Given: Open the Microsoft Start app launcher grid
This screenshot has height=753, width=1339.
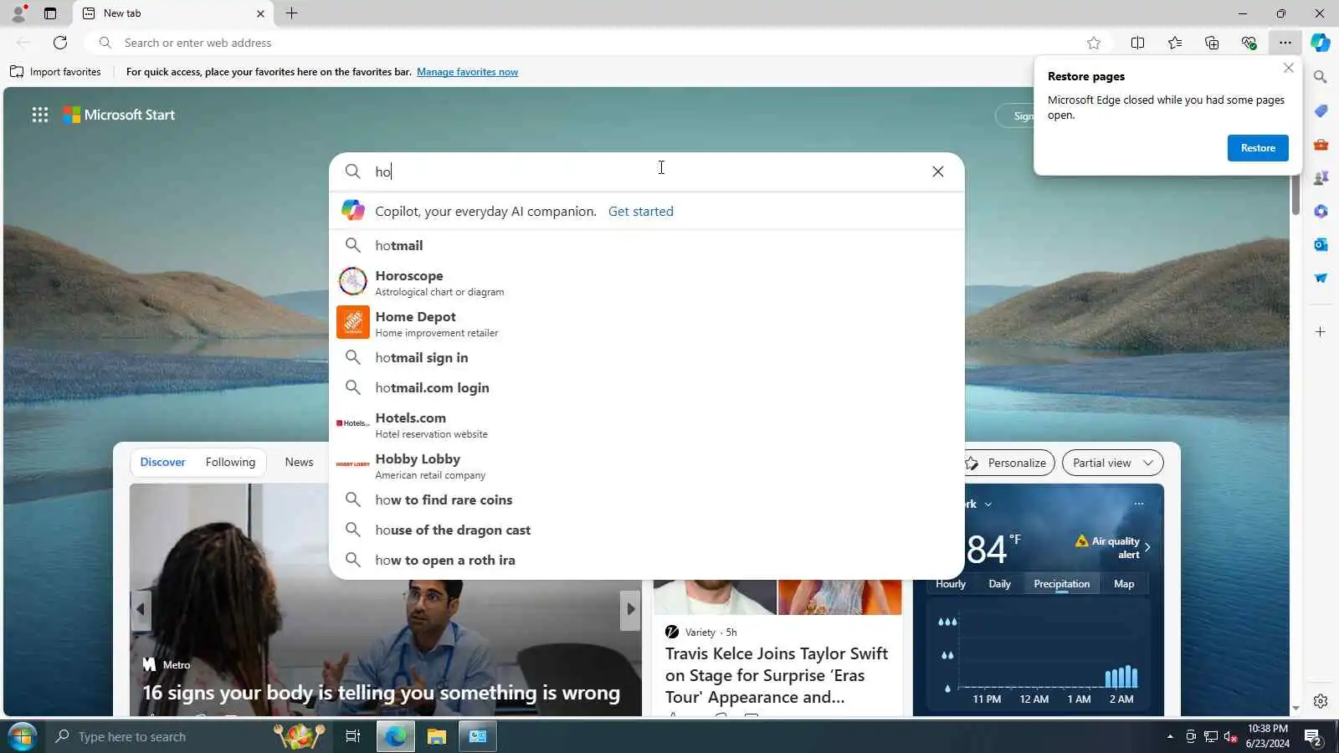Looking at the screenshot, I should (x=40, y=115).
